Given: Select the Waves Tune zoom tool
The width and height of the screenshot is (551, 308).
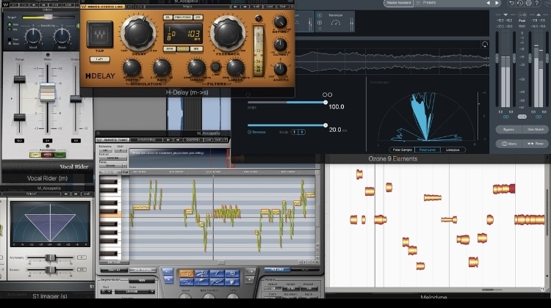Looking at the screenshot, I should coord(232,273).
